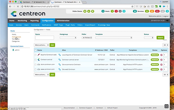Click the Centreon logo icon
174x110 pixels.
(14, 14)
